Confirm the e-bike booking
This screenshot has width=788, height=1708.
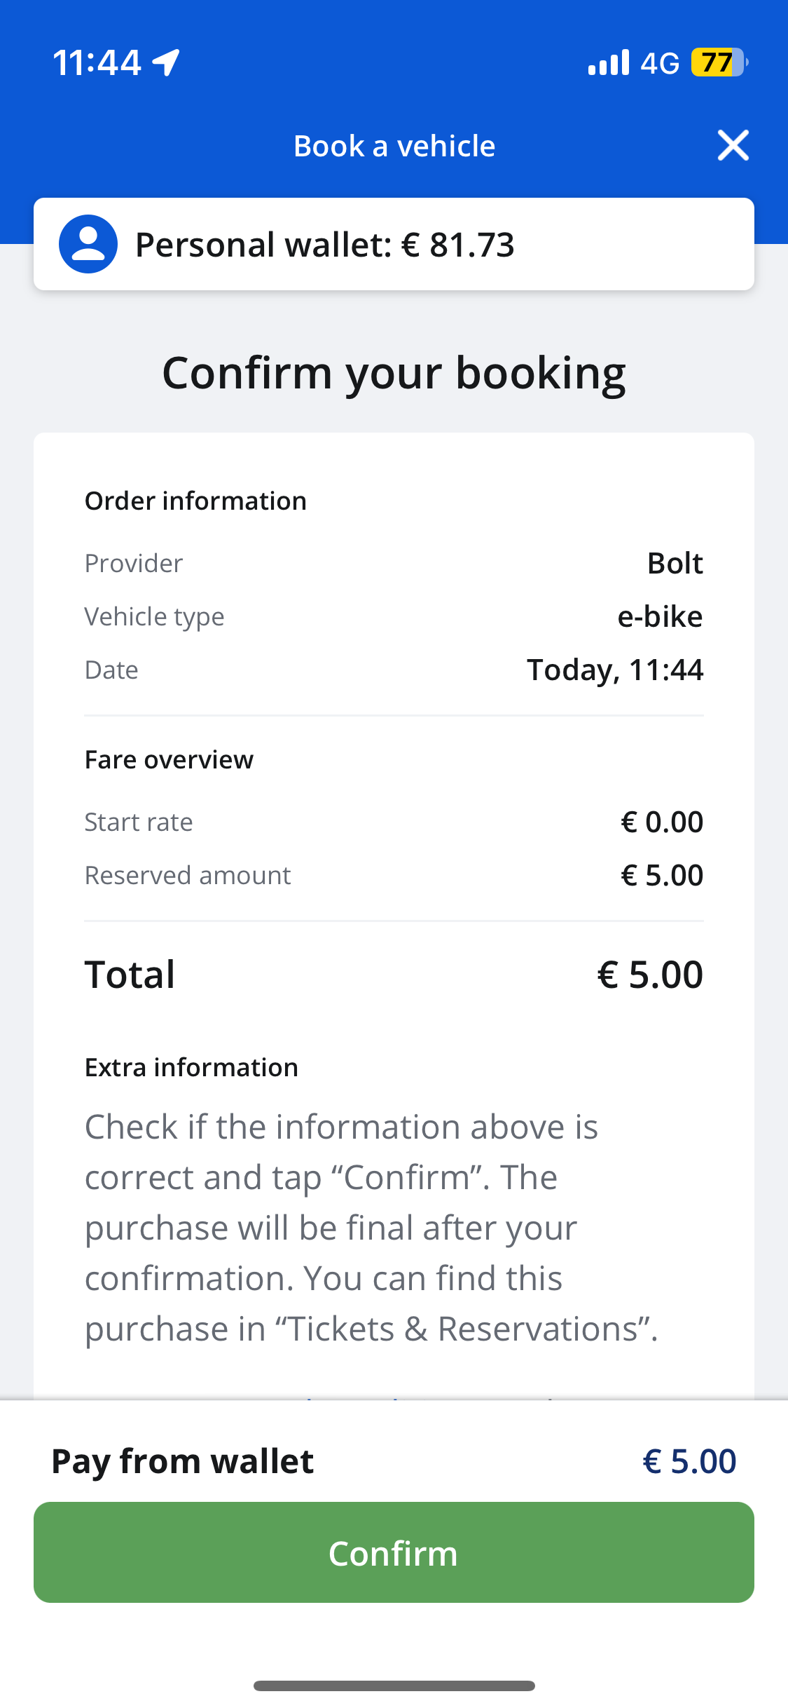coord(394,1552)
